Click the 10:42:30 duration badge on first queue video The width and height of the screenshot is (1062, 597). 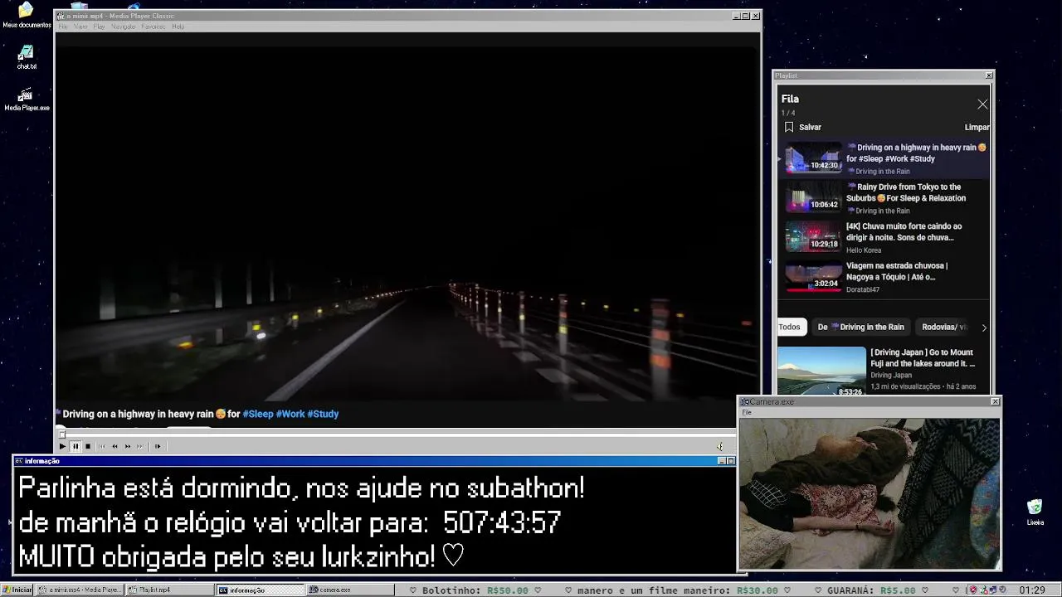(825, 165)
